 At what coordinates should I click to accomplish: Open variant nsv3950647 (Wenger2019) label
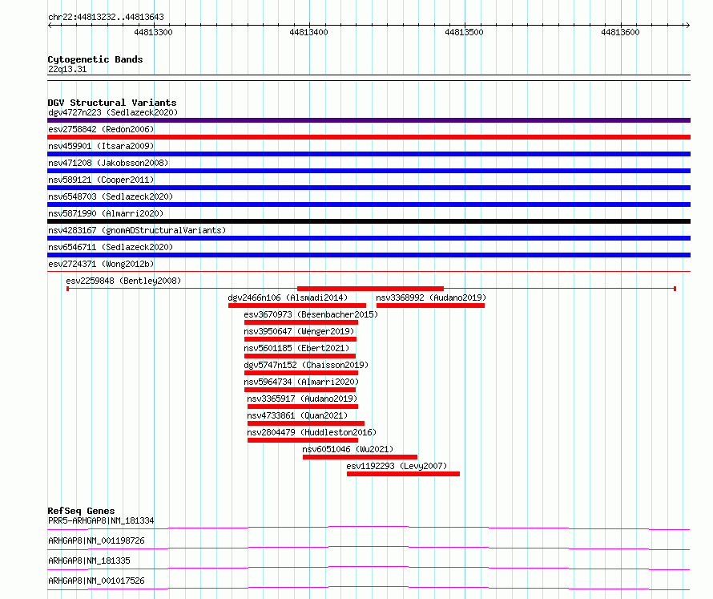299,331
